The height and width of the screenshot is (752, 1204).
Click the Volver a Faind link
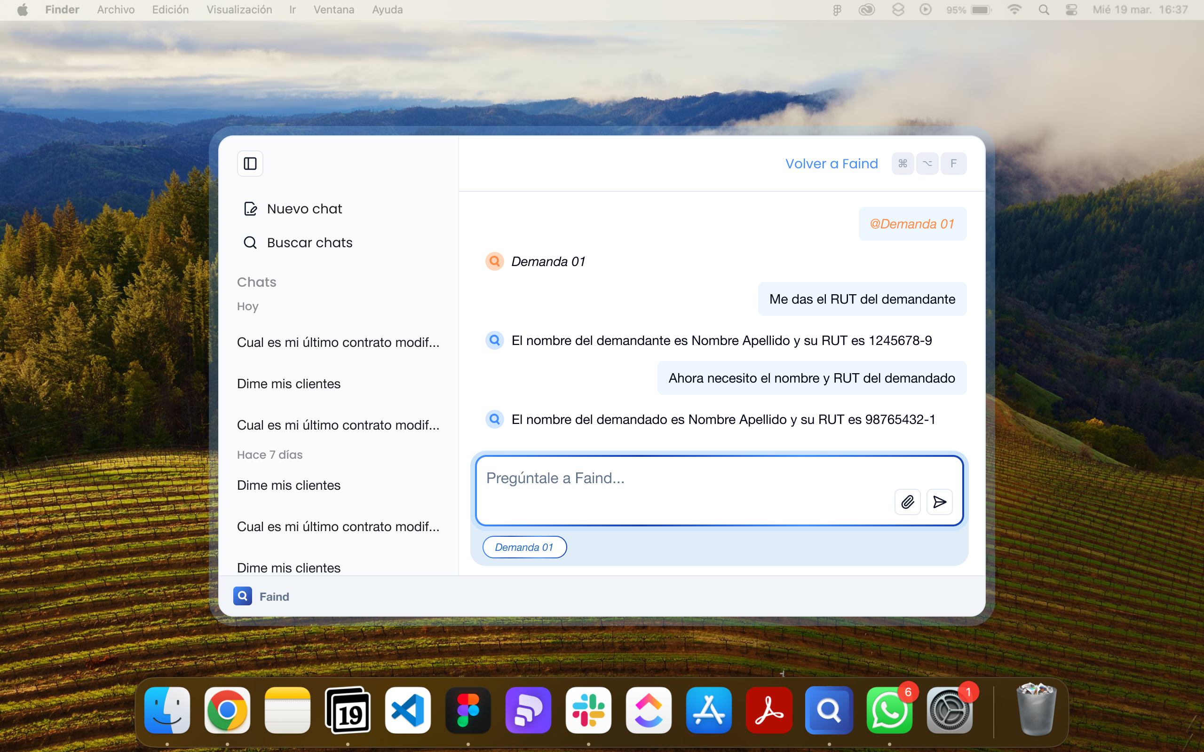832,164
